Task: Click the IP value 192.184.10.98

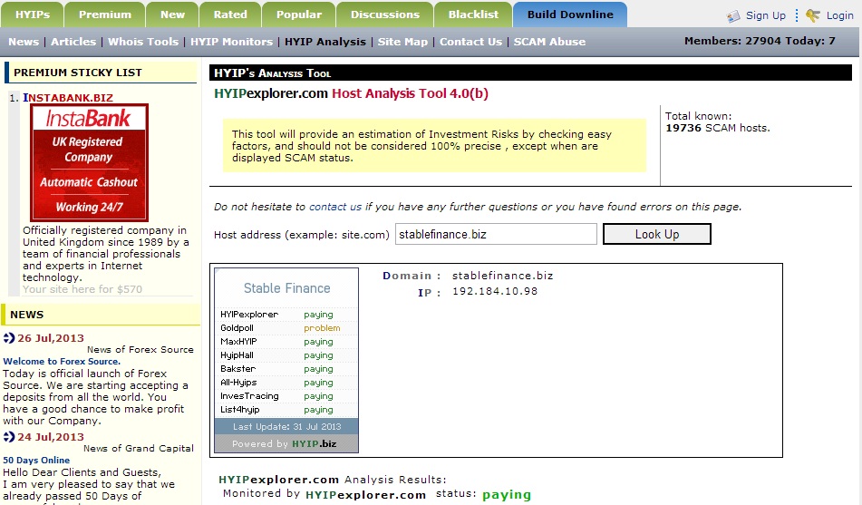Action: click(495, 291)
